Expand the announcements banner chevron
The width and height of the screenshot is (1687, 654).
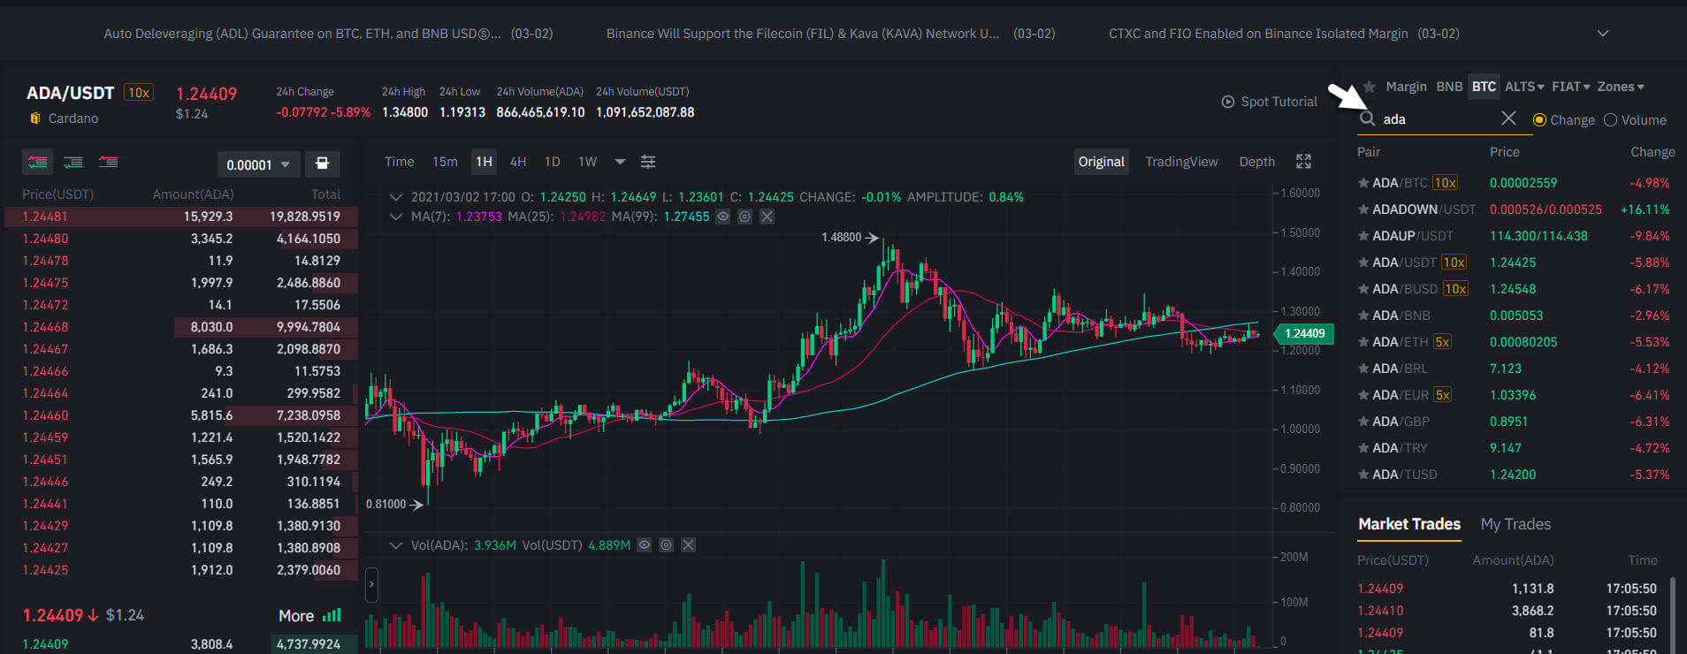(1602, 34)
